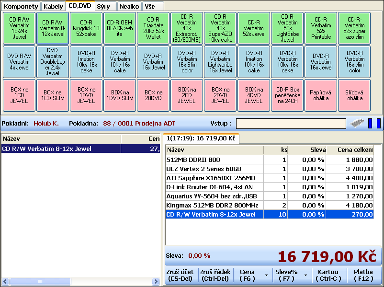Click the Zruš řádek (Ctrl-Del) button

click(x=215, y=275)
